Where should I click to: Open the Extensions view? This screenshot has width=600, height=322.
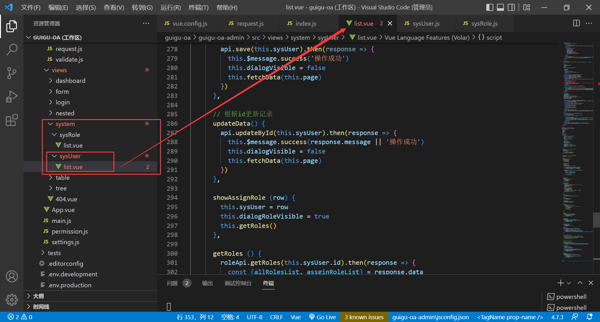point(12,120)
